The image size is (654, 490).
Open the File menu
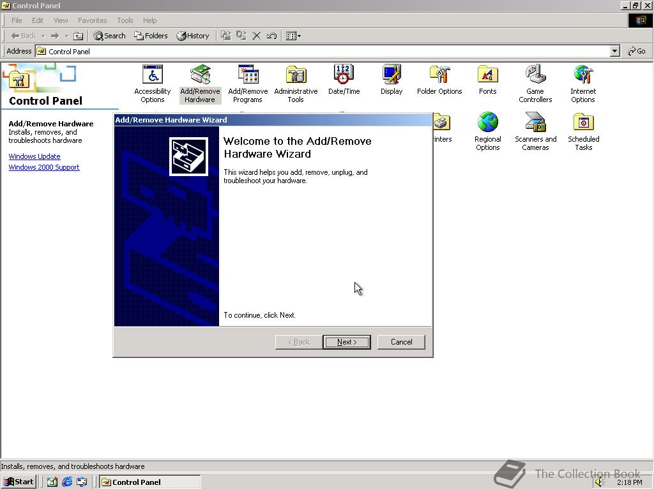coord(17,20)
